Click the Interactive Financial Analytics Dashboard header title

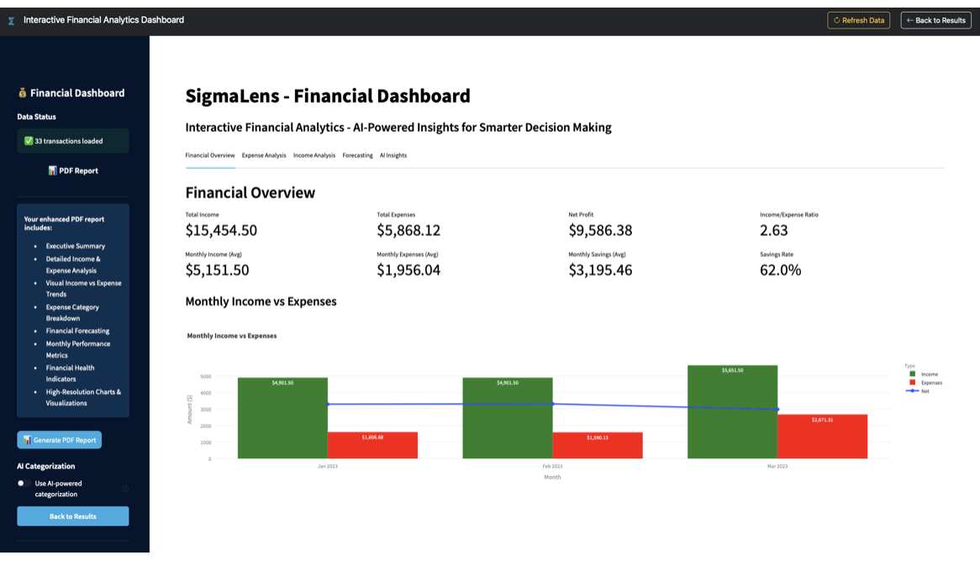coord(103,20)
